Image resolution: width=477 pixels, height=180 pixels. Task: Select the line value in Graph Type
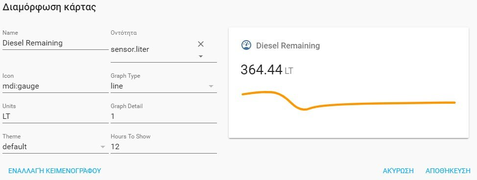coord(117,86)
